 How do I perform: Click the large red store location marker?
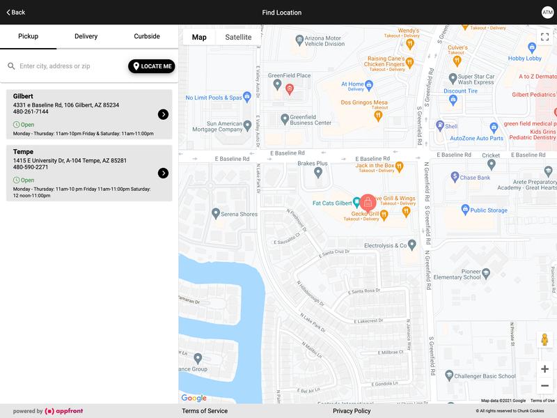pos(368,203)
